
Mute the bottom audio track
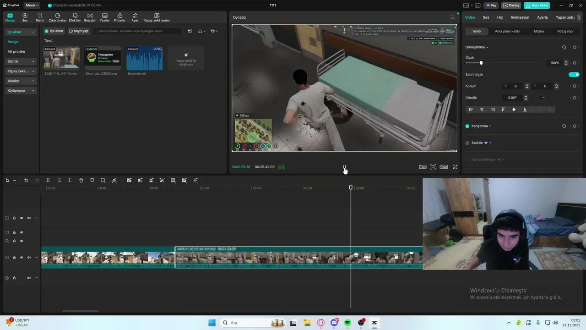[29, 278]
